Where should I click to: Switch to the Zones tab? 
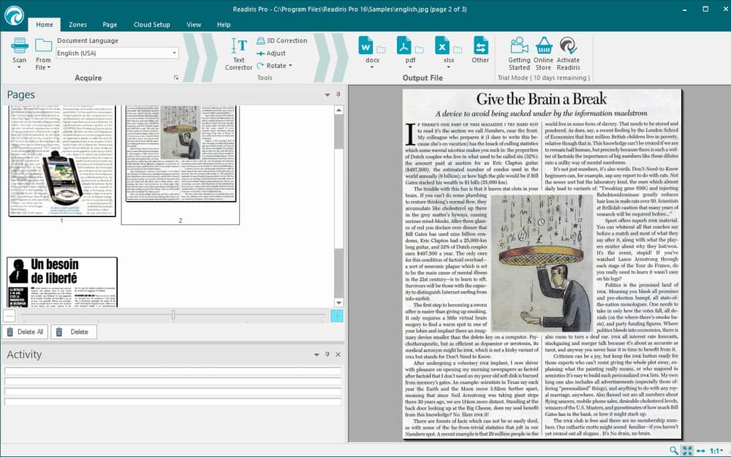[77, 25]
